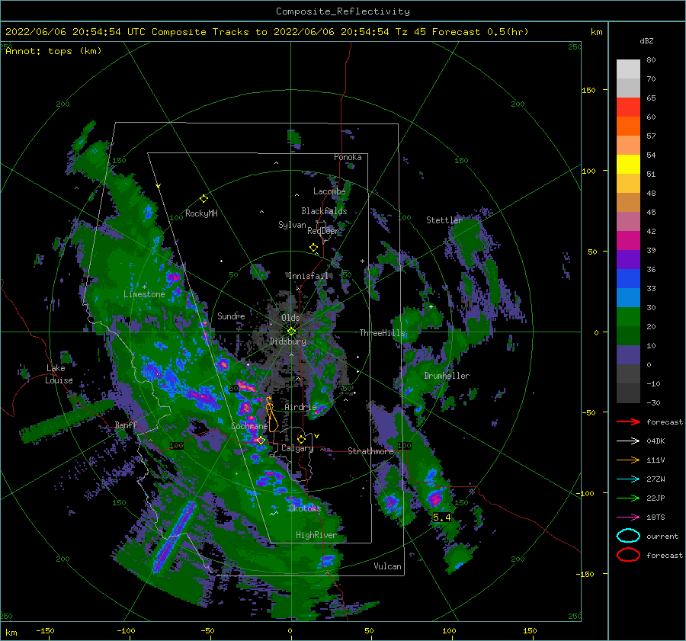Image resolution: width=686 pixels, height=641 pixels.
Task: Click the 'Cochrane' town label
Action: click(249, 426)
